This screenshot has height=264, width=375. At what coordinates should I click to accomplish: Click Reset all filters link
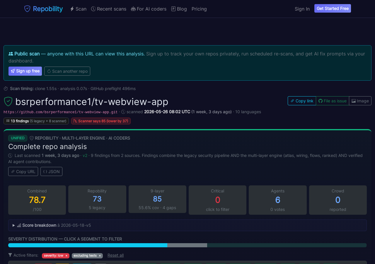(115, 255)
